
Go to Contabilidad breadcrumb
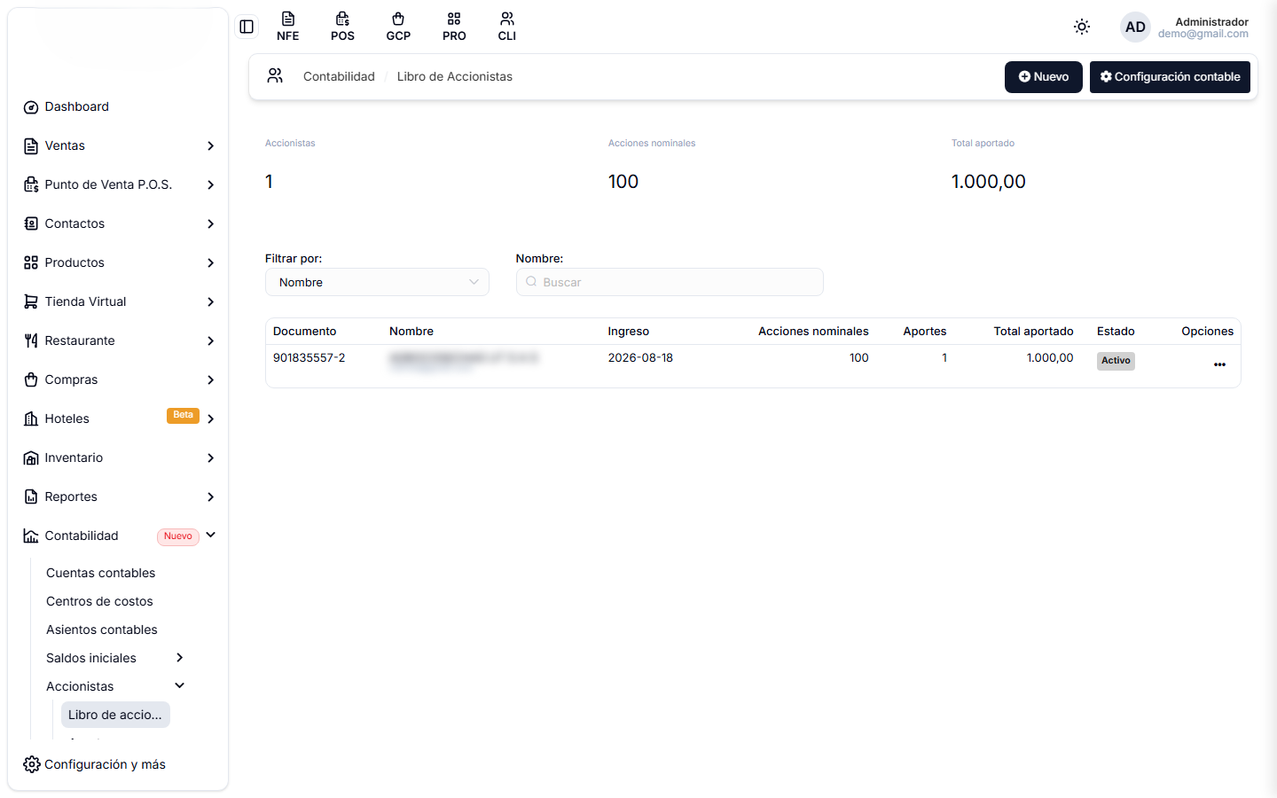pyautogui.click(x=339, y=76)
